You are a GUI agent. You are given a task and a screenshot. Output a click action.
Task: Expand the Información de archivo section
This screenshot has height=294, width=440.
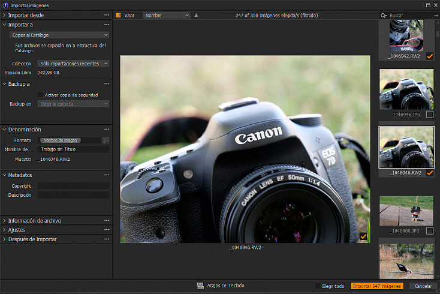click(4, 221)
